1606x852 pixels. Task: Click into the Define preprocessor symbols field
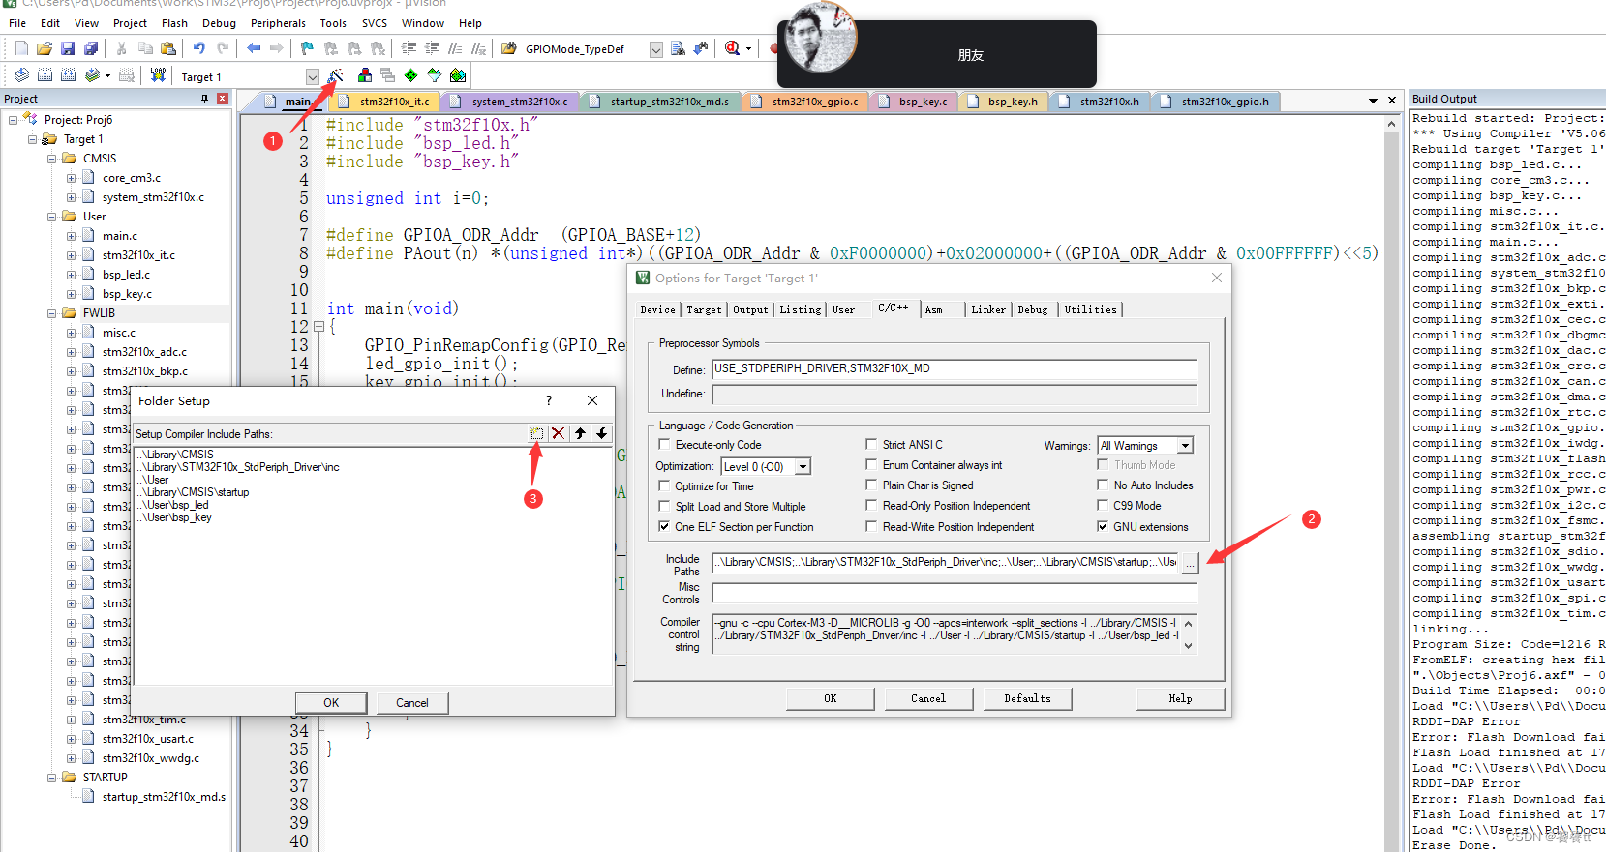point(955,369)
